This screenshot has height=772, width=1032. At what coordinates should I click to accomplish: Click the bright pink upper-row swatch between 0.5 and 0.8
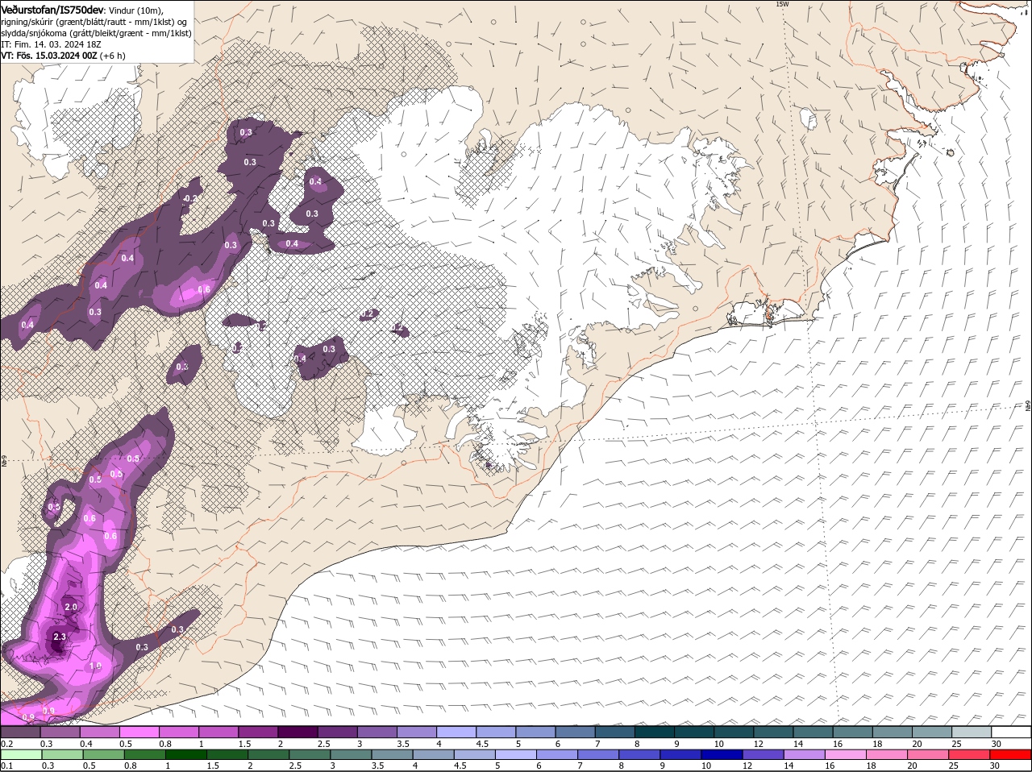pos(139,732)
